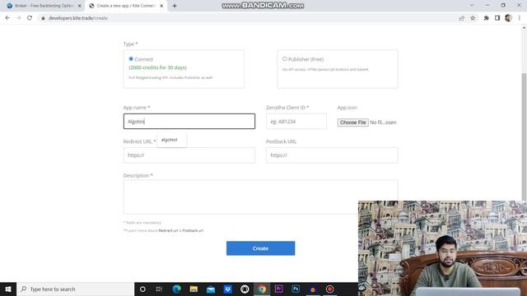Open the 'Postback url' help link
Image resolution: width=527 pixels, height=296 pixels.
(x=193, y=230)
